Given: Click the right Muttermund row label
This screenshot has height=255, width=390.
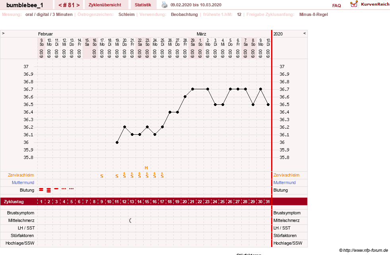Looking at the screenshot, I should click(285, 182).
